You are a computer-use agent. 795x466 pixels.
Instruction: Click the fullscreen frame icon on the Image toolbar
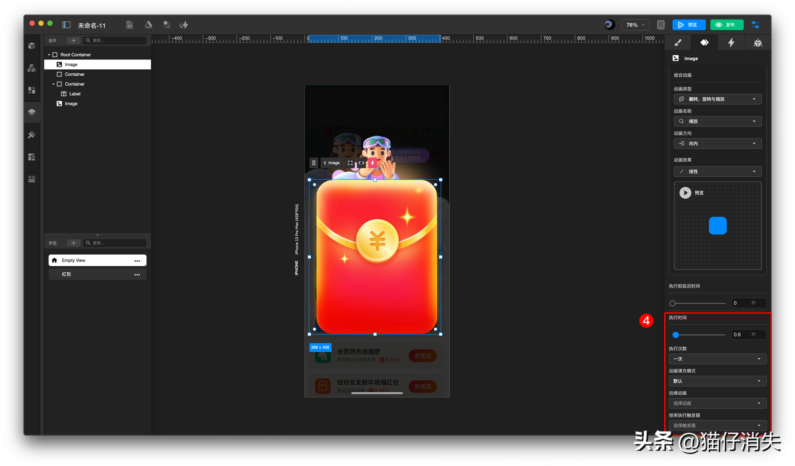pos(350,163)
